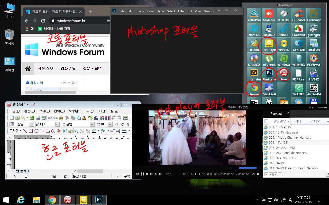This screenshot has height=205, width=329.
Task: Launch UltraISO from CLaunch
Action: [x=254, y=60]
